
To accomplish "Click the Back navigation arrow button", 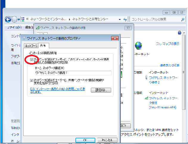I will [x=8, y=19].
